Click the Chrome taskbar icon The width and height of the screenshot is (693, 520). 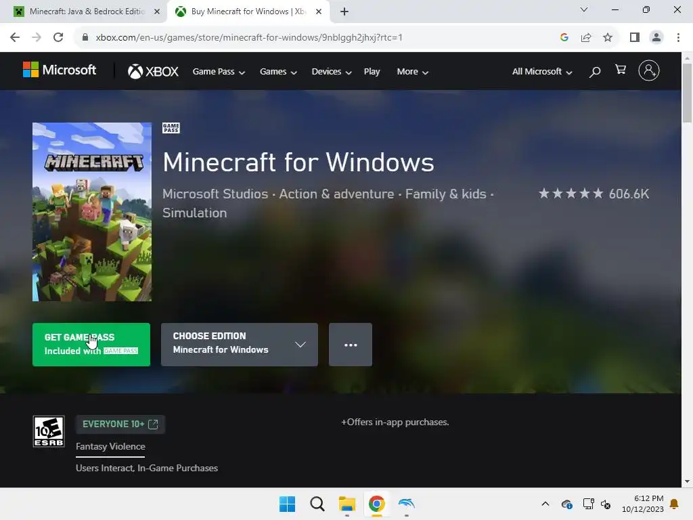(x=376, y=504)
